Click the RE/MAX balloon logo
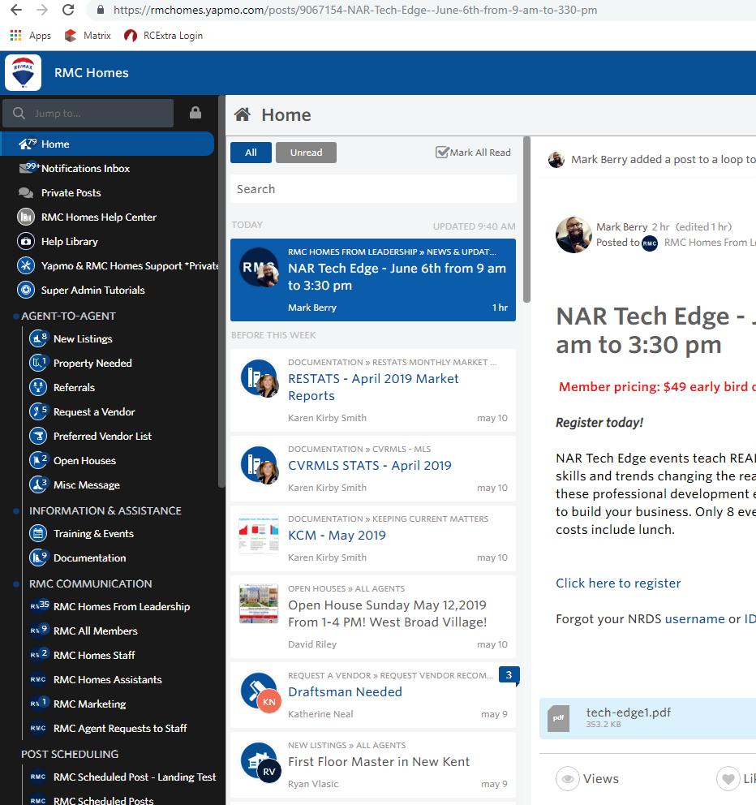 click(23, 73)
